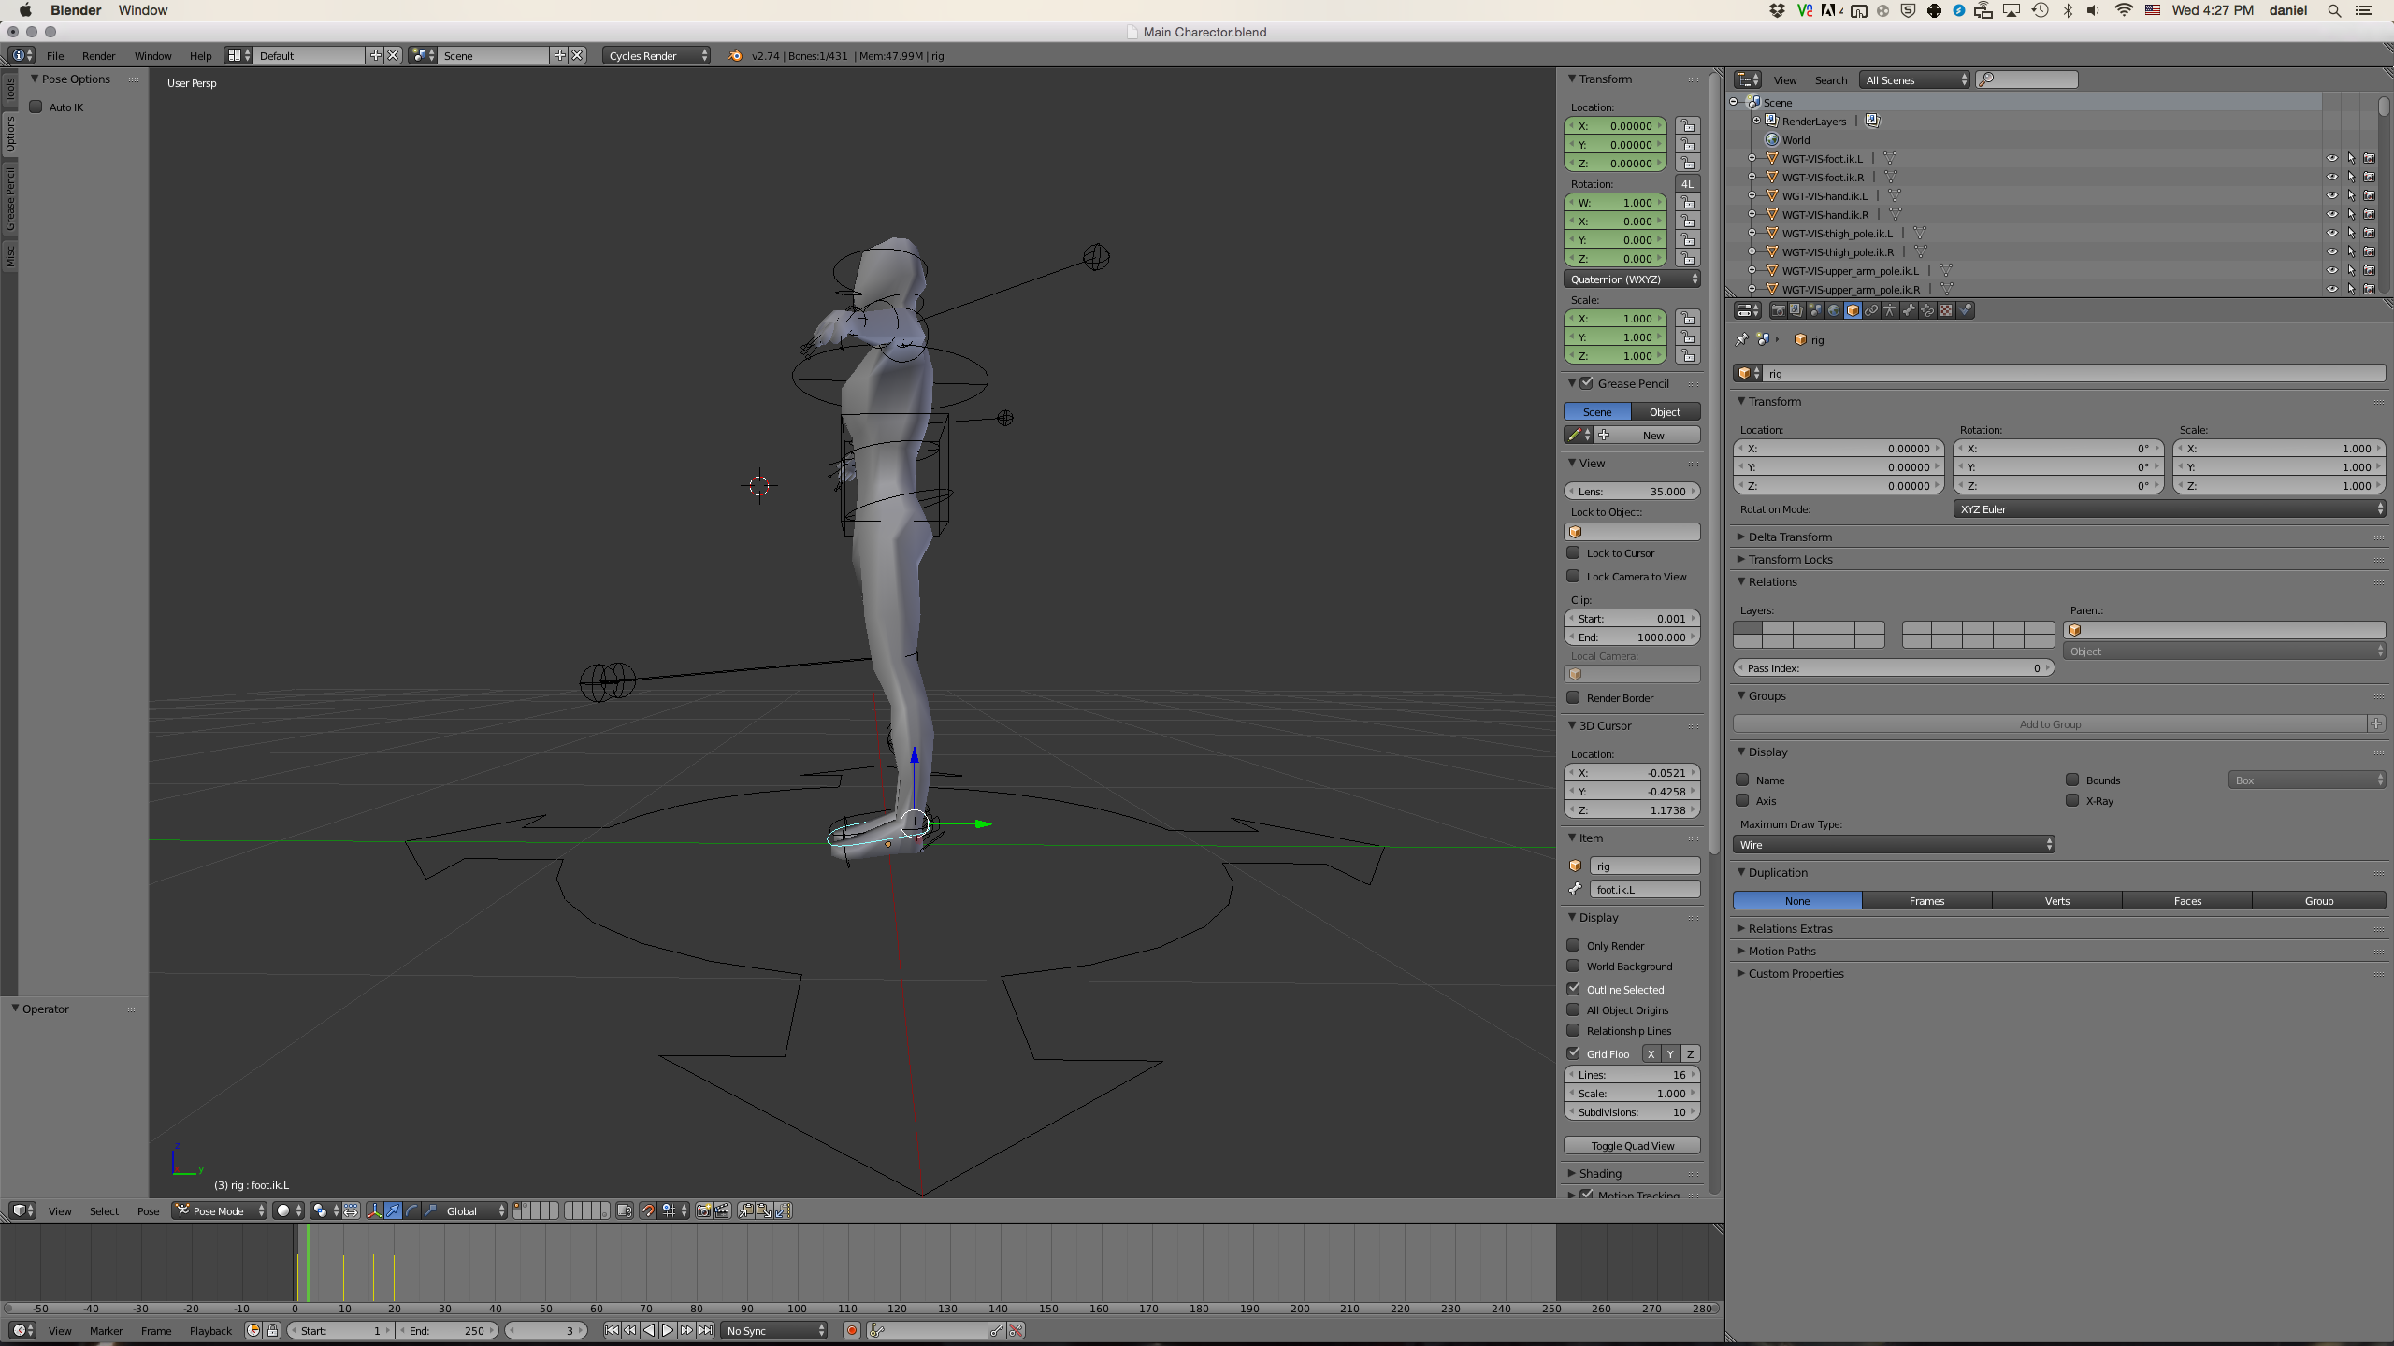Select the object properties icon panel
Viewport: 2394px width, 1346px height.
1852,310
